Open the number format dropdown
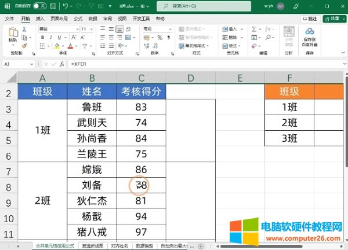348x250 pixels. pyautogui.click(x=171, y=28)
